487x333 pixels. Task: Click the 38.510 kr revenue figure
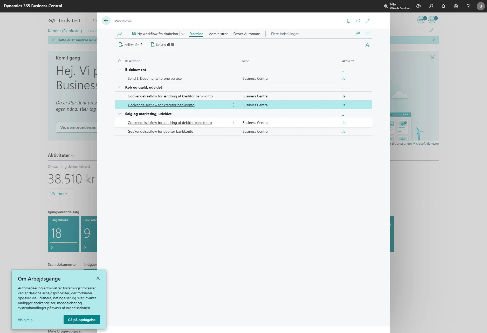tap(72, 179)
